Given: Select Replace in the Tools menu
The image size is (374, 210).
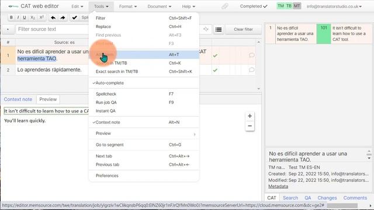Looking at the screenshot, I should [x=144, y=26].
